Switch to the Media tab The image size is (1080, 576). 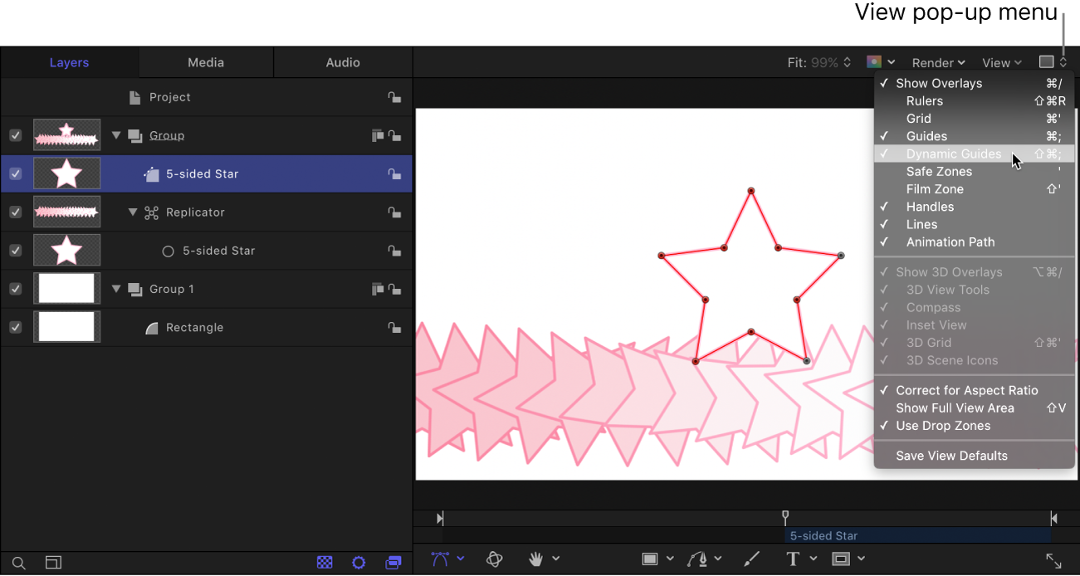pos(206,62)
